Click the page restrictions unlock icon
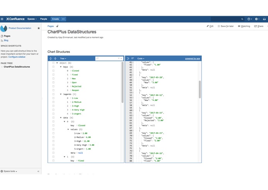Image resolution: width=268 pixels, height=190 pixels. coord(57,26)
